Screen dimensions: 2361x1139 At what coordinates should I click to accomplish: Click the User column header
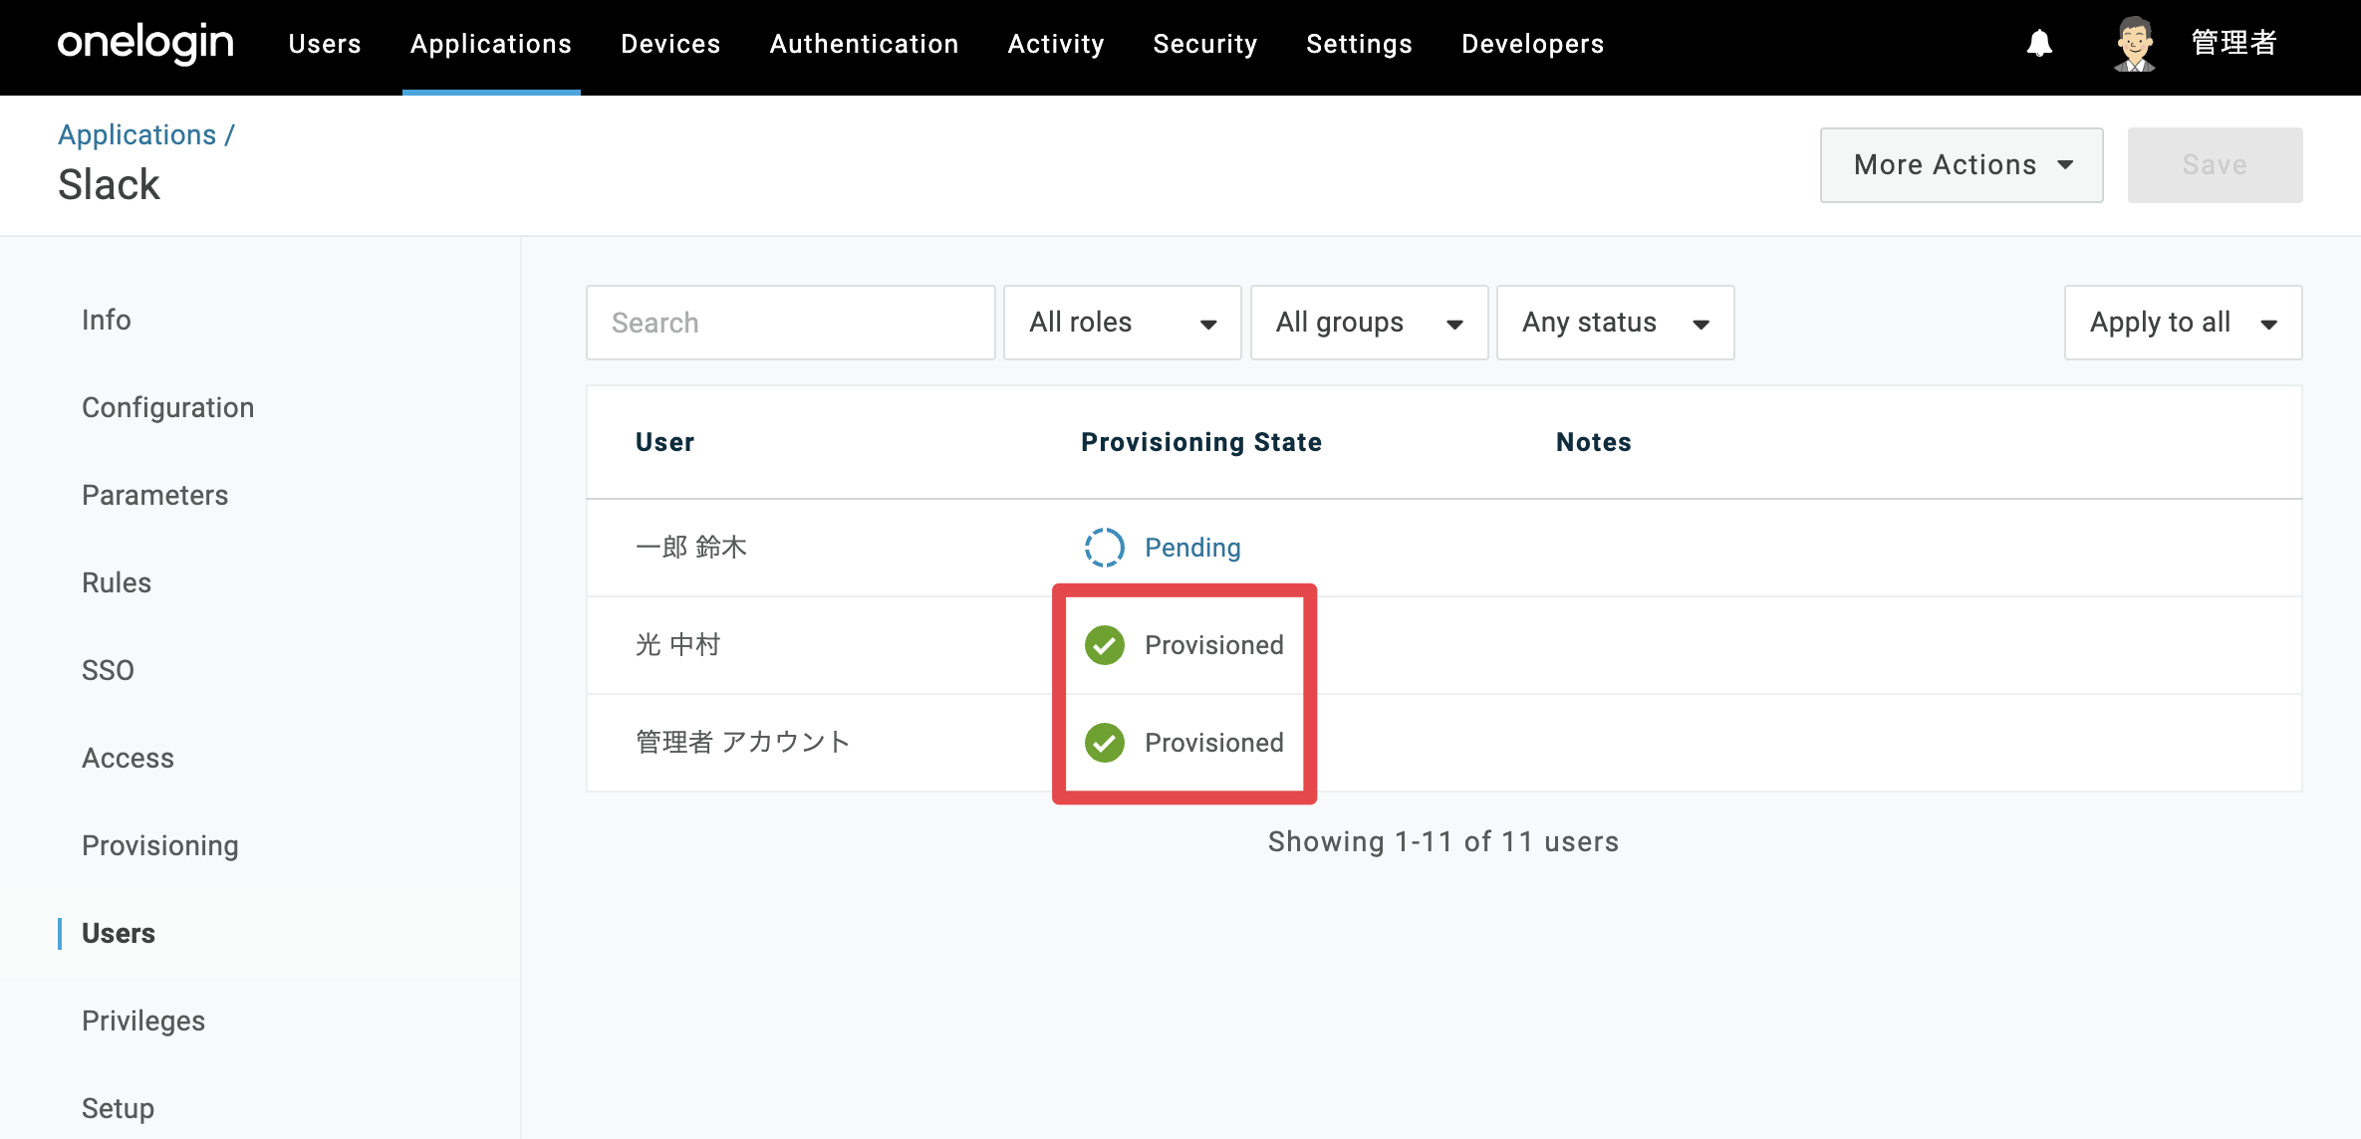click(664, 442)
